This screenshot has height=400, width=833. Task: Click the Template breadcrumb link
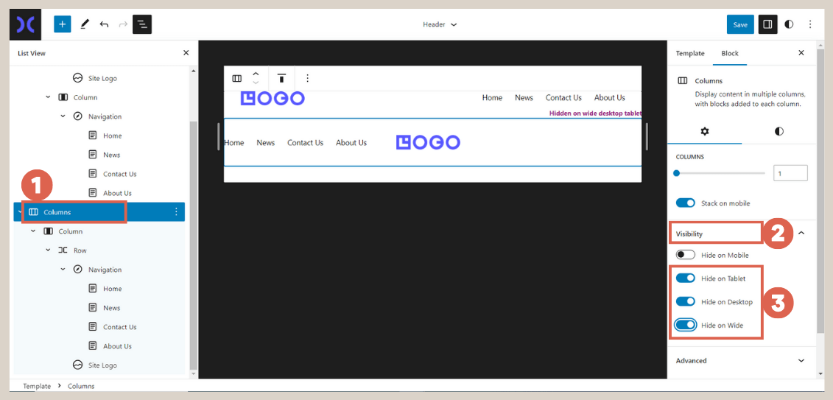point(37,386)
